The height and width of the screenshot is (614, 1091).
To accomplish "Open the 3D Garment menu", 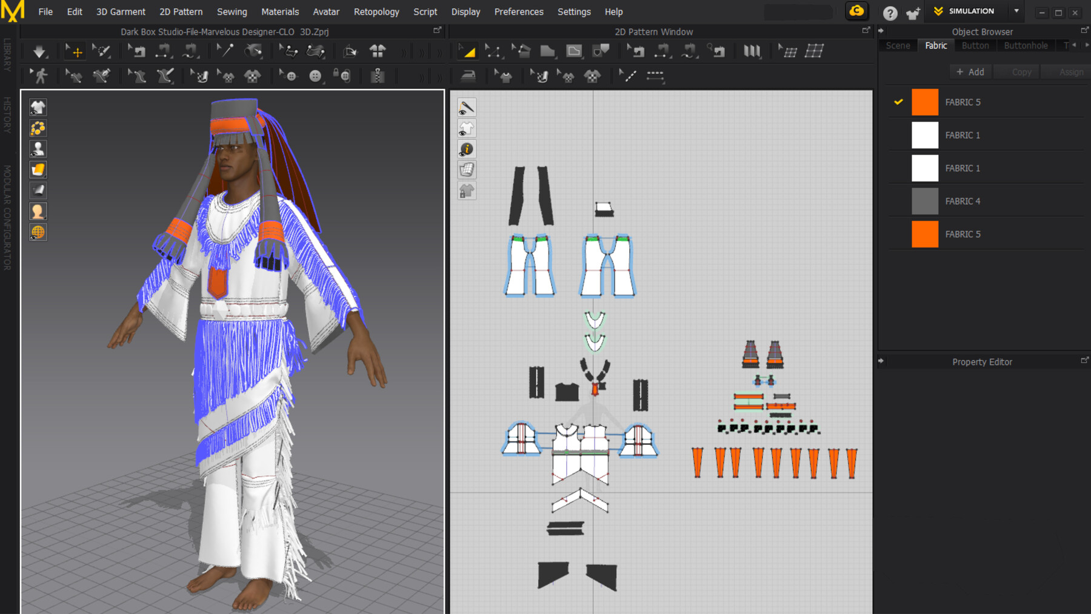I will (121, 12).
